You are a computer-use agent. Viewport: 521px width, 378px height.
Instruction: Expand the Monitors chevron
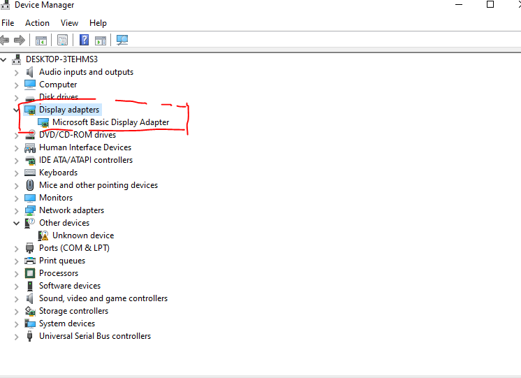16,198
